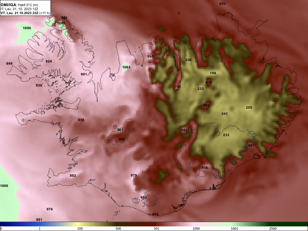Click the yellow section of the color scale
The width and height of the screenshot is (308, 231).
79,224
